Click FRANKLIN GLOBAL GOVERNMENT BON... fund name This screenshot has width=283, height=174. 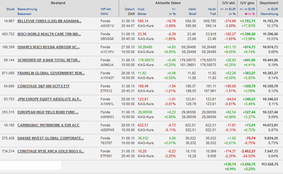pyautogui.click(x=51, y=73)
